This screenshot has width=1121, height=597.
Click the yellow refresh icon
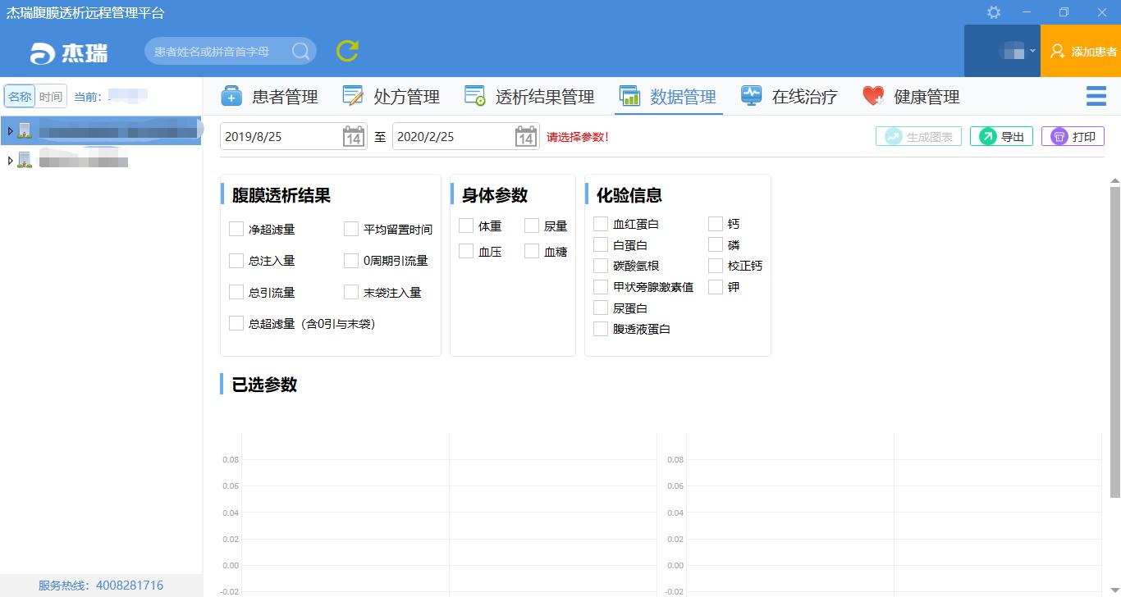point(347,51)
